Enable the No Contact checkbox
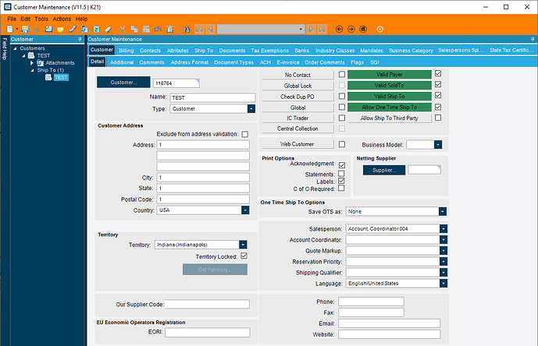538x346 pixels. (342, 75)
